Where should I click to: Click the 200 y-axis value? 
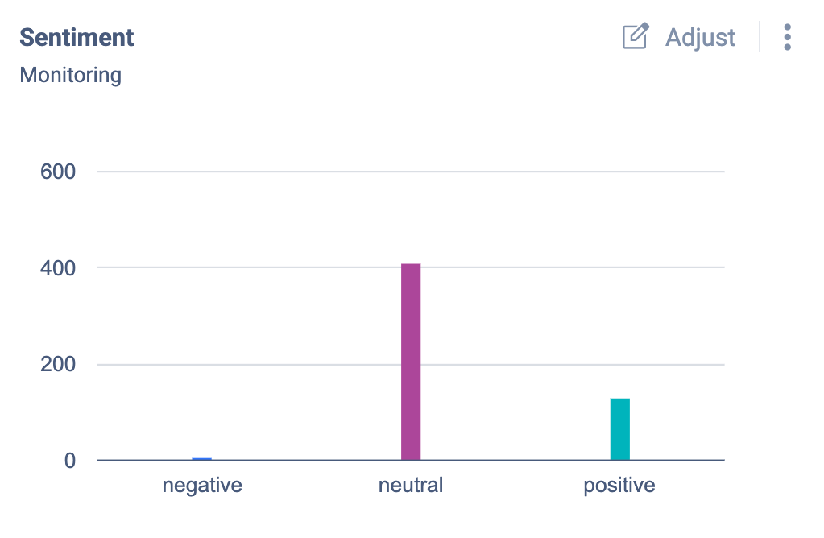58,364
